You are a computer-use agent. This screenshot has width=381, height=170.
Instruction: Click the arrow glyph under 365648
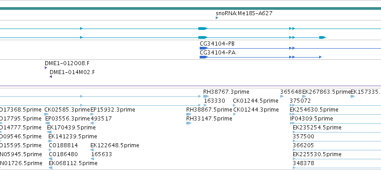click(282, 96)
